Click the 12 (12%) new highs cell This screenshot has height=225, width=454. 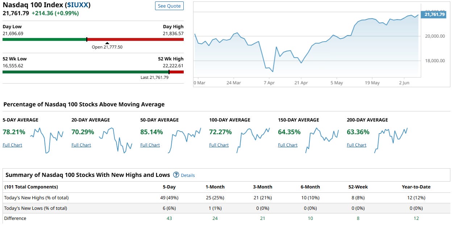[x=416, y=198]
